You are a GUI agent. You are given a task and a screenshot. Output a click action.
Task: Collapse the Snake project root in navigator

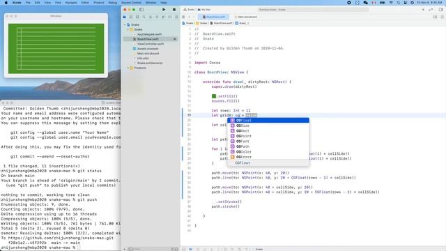click(x=125, y=25)
